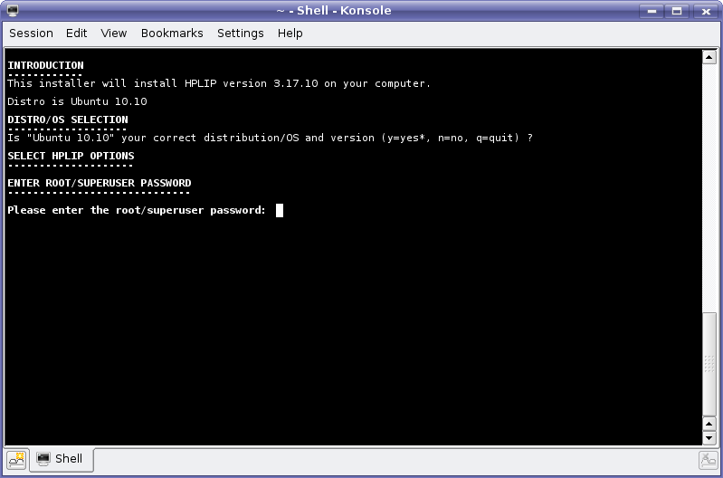723x478 pixels.
Task: Open the Bookmarks menu
Action: point(172,33)
